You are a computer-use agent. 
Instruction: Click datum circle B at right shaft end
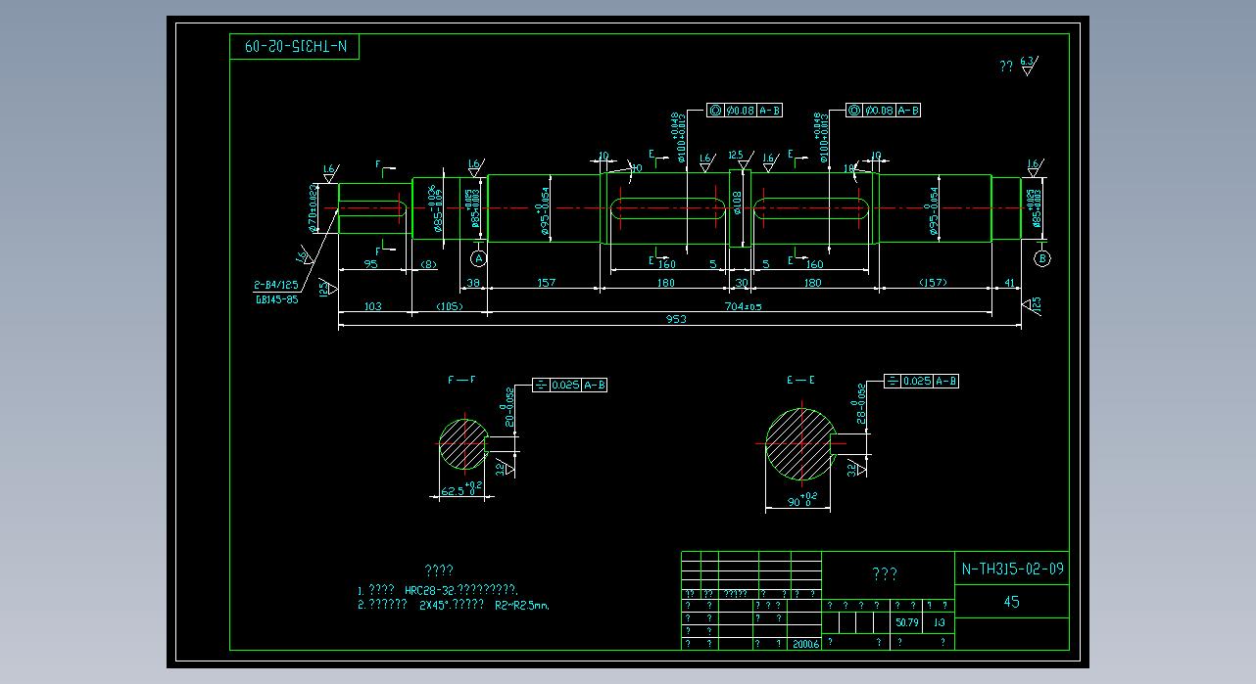click(1042, 258)
